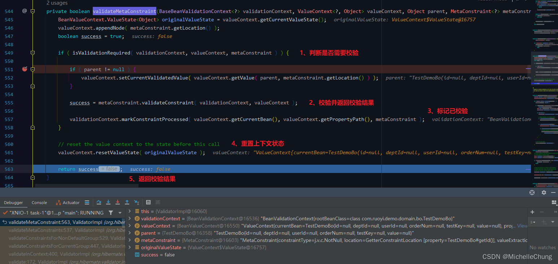
Task: Click the frames filter funnel icon
Action: point(111,213)
